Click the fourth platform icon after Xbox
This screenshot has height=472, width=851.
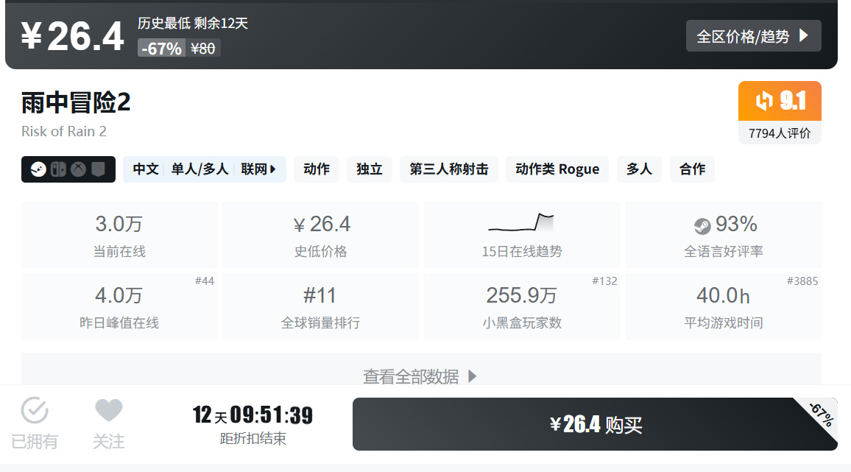click(98, 169)
